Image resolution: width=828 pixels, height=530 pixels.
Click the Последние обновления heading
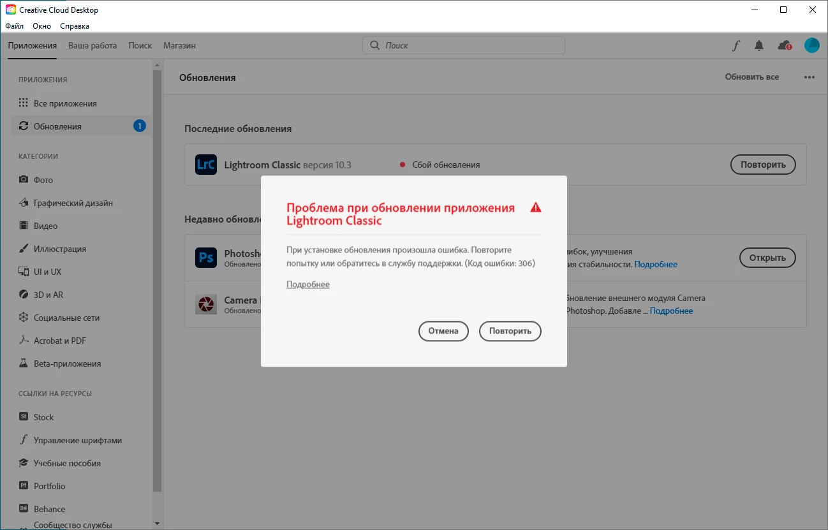click(x=238, y=128)
